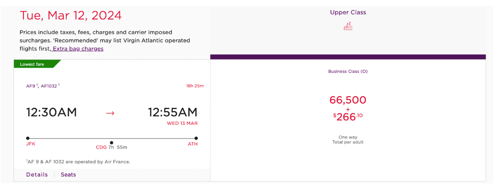The image size is (493, 187).
Task: Click the red arrow between flight times
Action: [x=110, y=113]
